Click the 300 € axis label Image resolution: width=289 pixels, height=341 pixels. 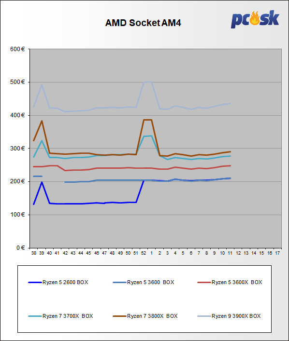[x=18, y=149]
